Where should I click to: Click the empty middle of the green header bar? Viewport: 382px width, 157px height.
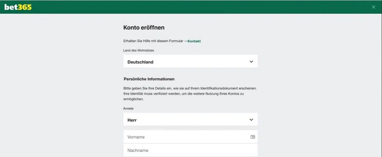(x=191, y=7)
